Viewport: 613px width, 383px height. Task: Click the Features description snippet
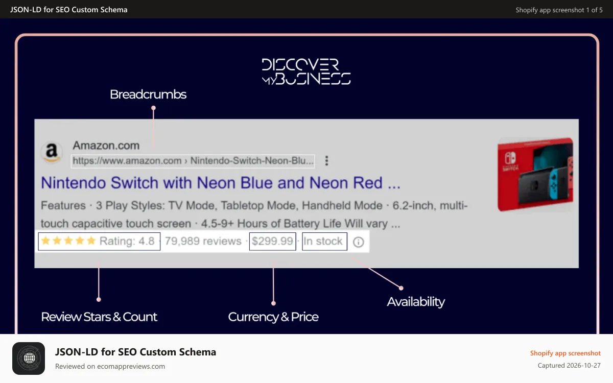point(254,214)
